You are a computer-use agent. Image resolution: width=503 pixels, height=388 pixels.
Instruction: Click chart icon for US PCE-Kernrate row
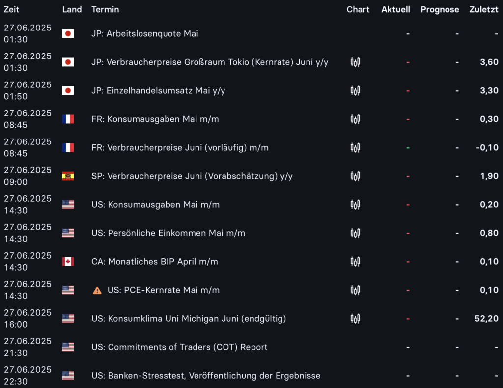tap(355, 290)
